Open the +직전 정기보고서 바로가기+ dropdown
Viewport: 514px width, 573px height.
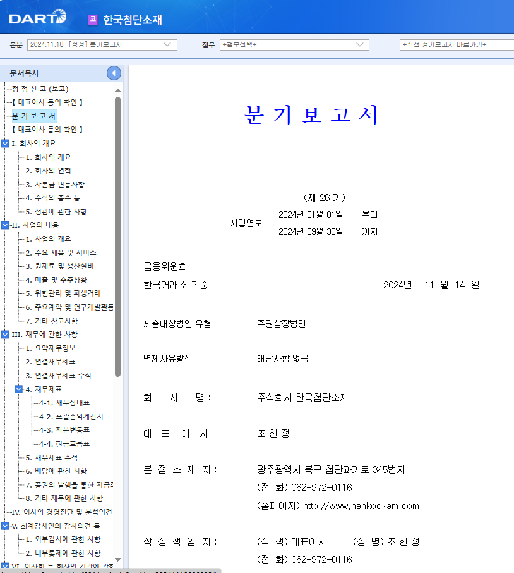point(449,45)
